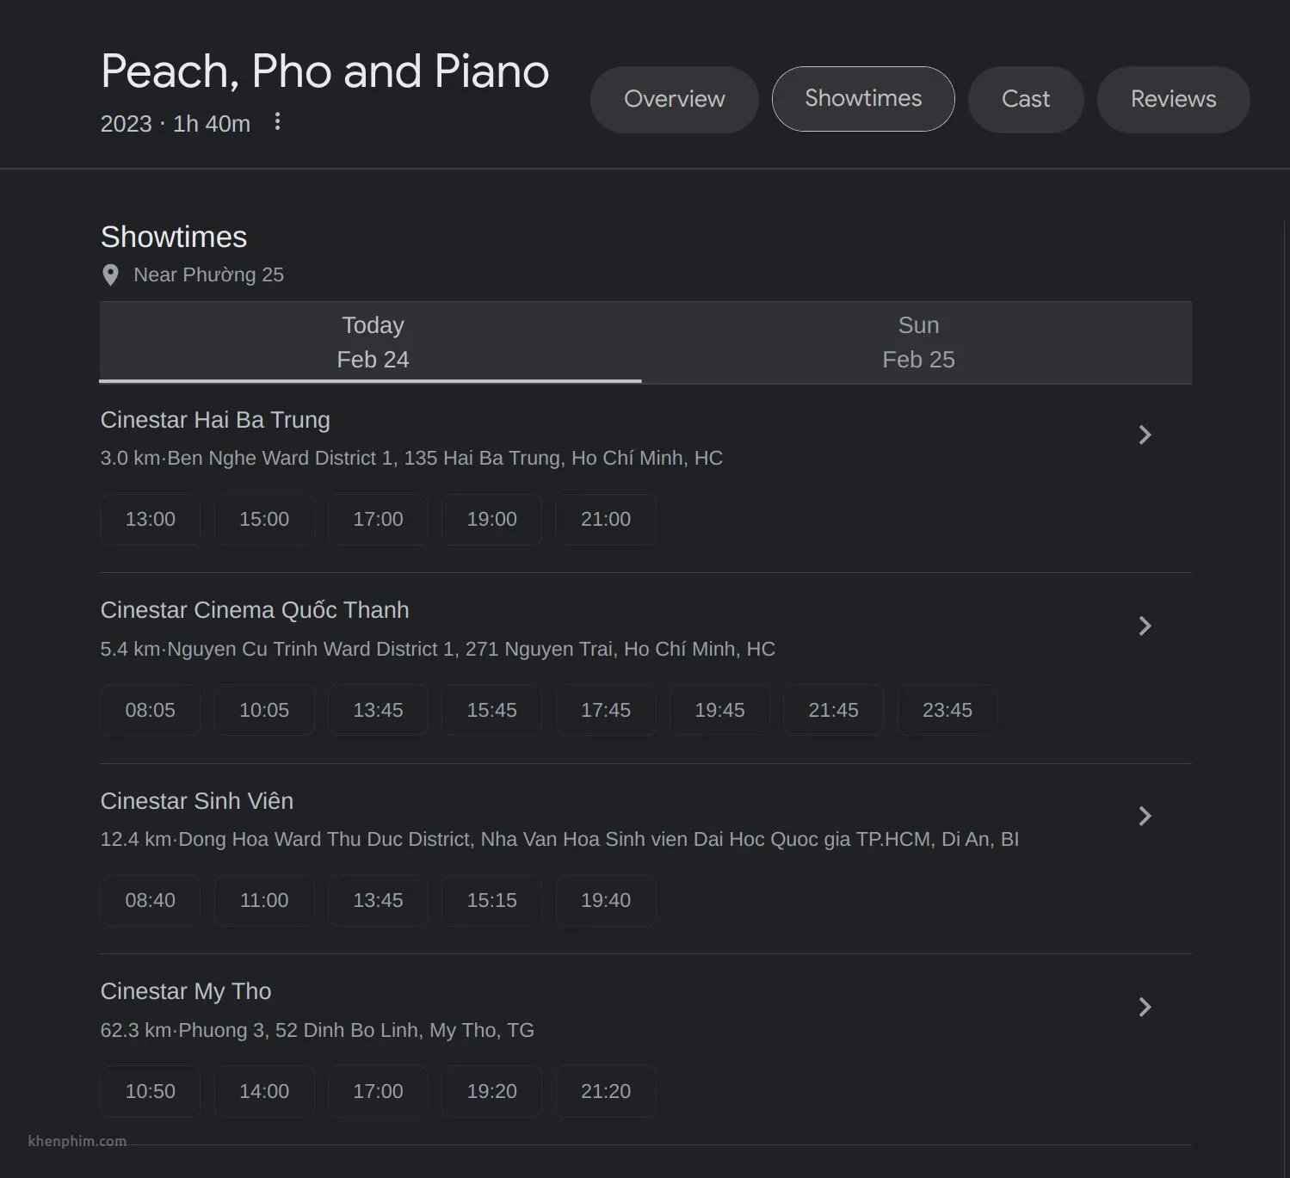Screen dimensions: 1290x1178
Task: Open Cinestar My Tho chevron arrow
Action: 1145,1007
